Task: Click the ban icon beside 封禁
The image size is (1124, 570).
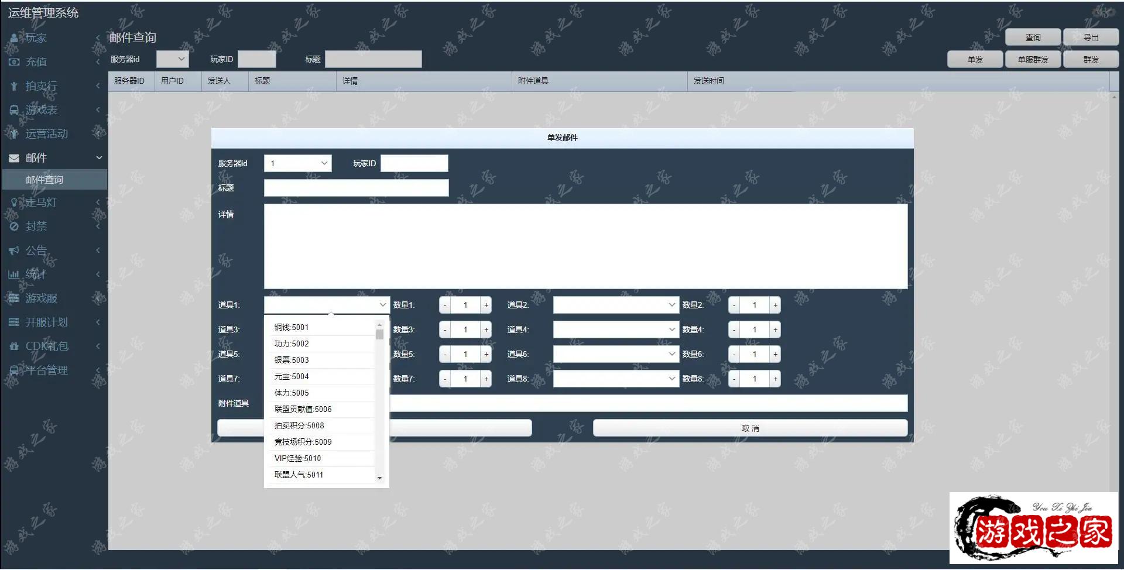Action: pos(14,226)
